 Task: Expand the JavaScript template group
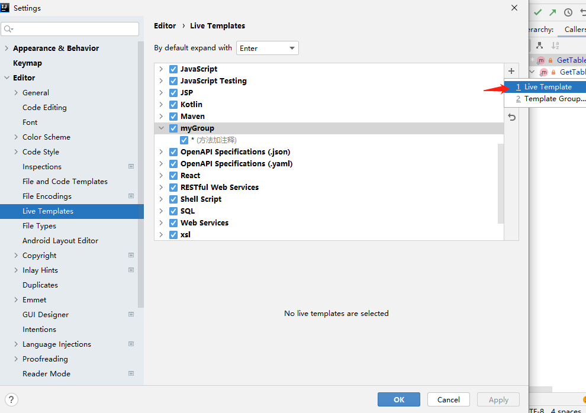tap(161, 69)
